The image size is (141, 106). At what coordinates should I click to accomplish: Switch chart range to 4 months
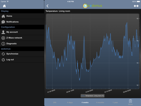tap(100, 102)
